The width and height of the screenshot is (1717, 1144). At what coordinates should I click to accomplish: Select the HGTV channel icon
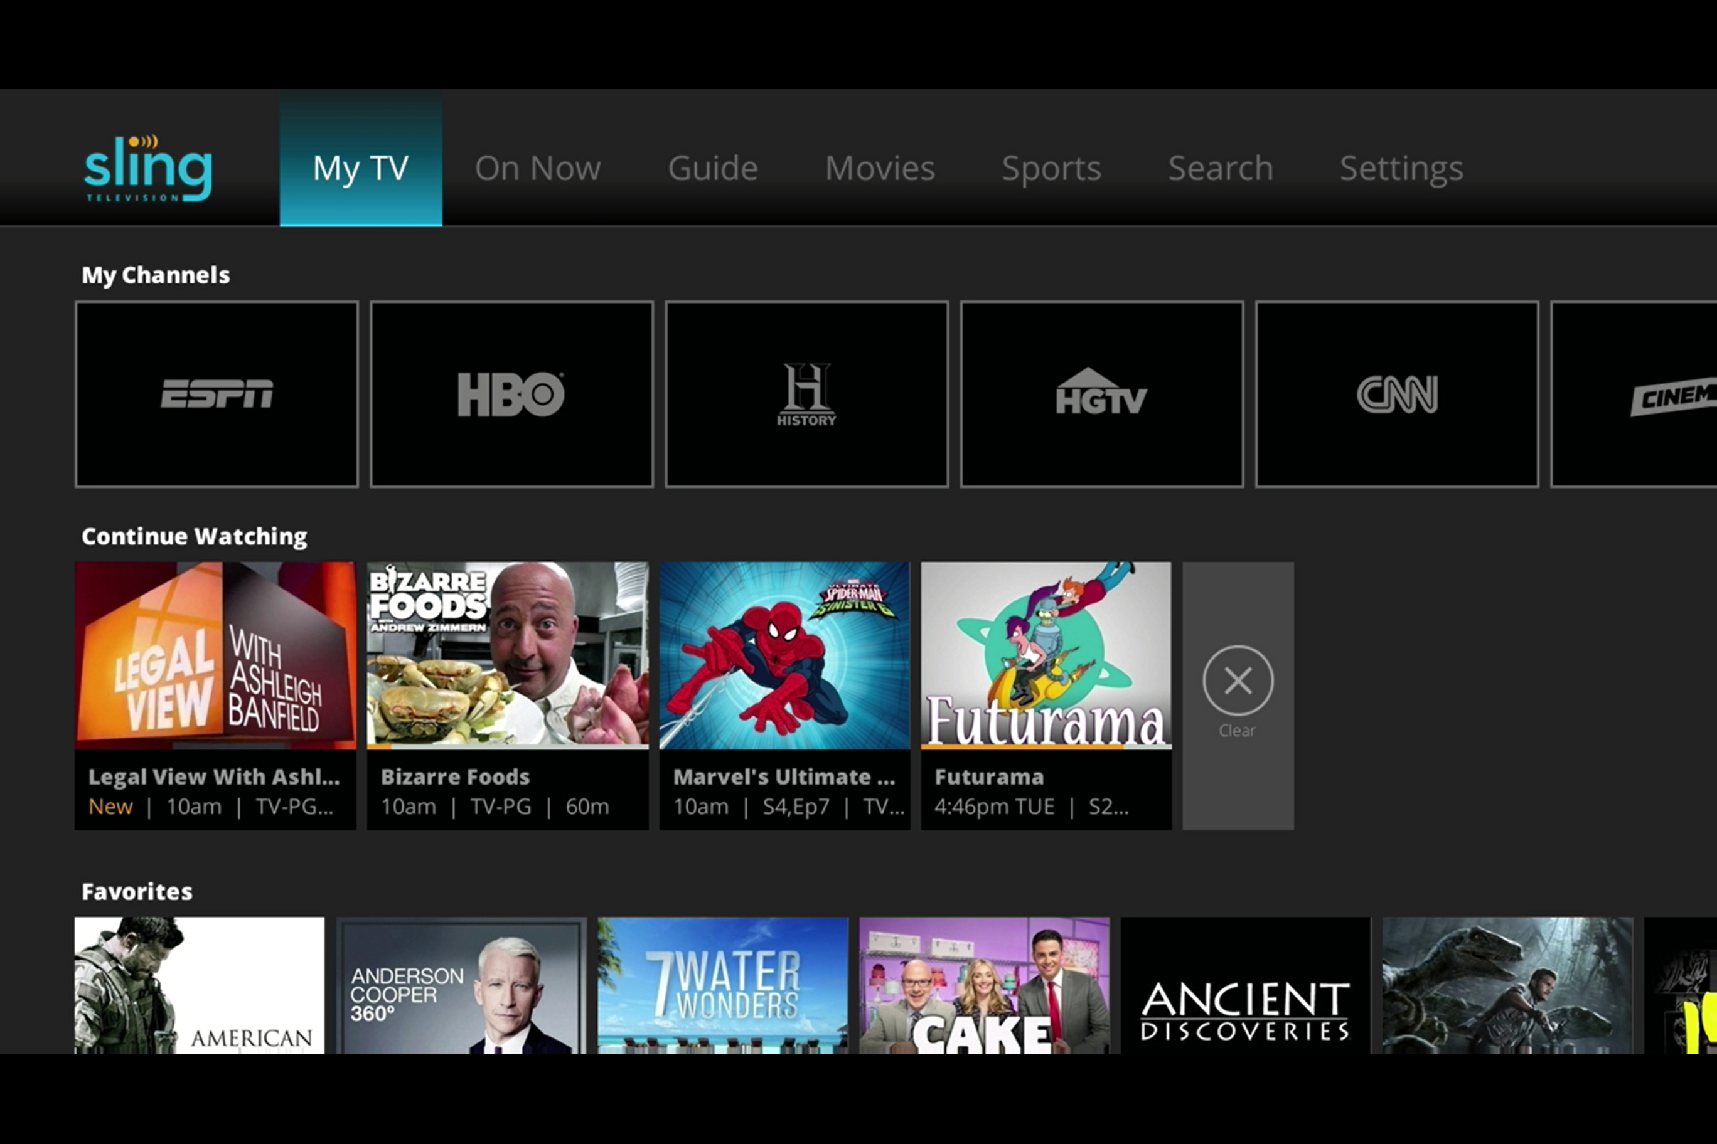(x=1101, y=393)
